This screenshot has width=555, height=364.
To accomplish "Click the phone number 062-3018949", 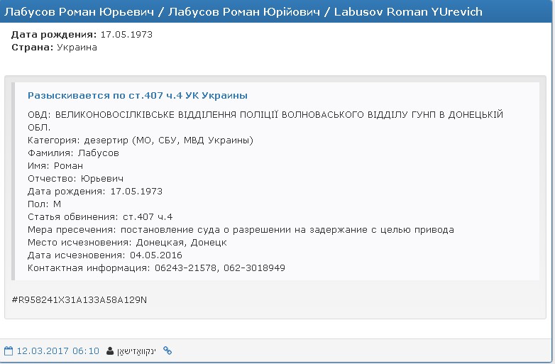I will [252, 268].
